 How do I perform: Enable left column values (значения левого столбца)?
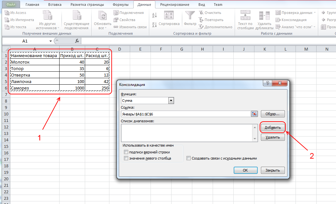pyautogui.click(x=126, y=158)
